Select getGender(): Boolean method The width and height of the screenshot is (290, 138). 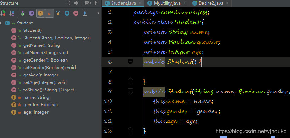pos(45,60)
